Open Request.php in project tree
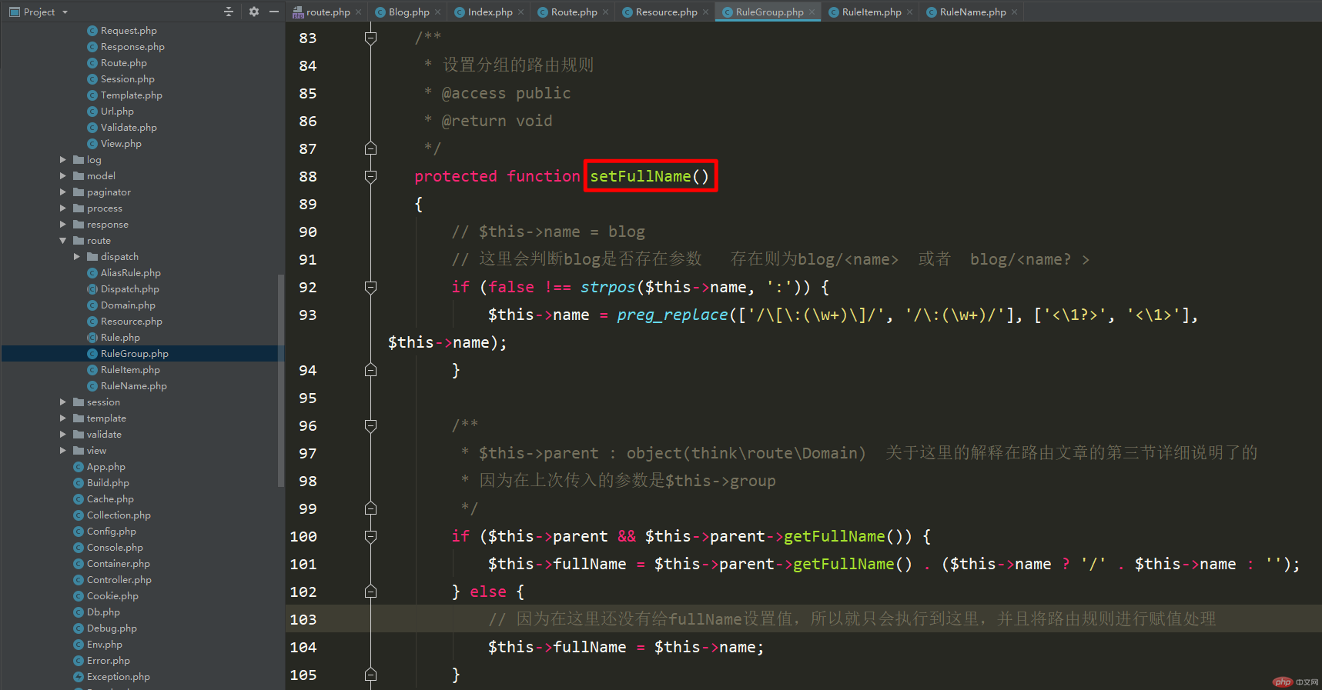Image resolution: width=1322 pixels, height=690 pixels. 129,30
